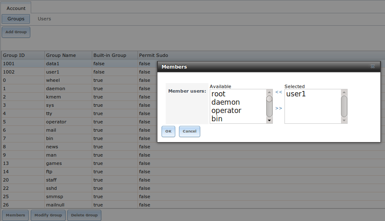The width and height of the screenshot is (385, 221).
Task: Choose operator from Available list
Action: tap(226, 110)
